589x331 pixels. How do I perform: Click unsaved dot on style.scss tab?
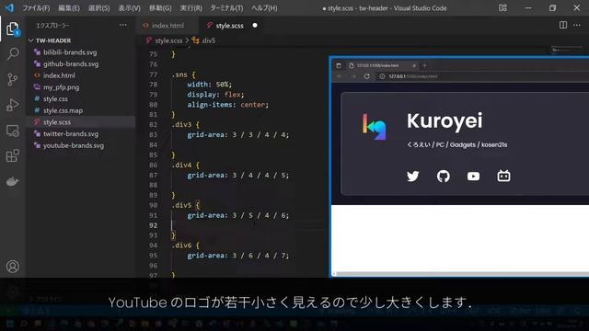point(255,25)
